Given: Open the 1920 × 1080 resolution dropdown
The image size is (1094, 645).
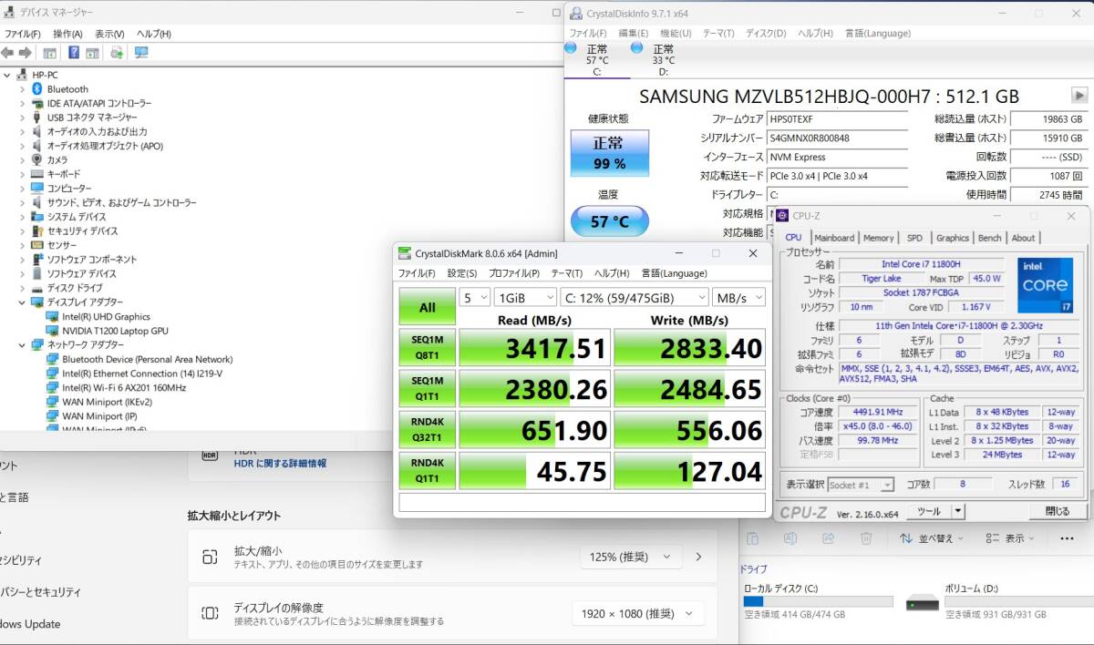Looking at the screenshot, I should [638, 614].
